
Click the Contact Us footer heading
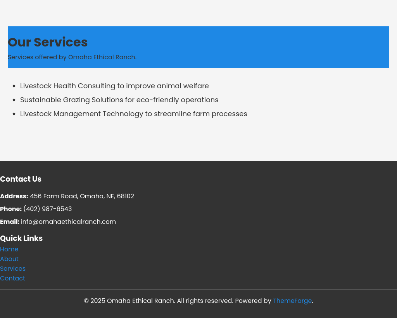[21, 179]
